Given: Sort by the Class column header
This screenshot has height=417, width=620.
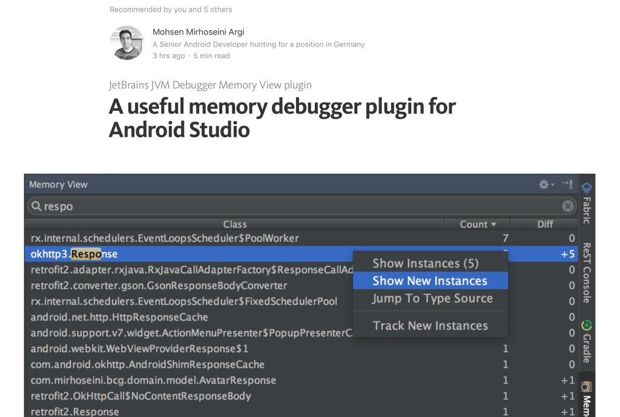Looking at the screenshot, I should point(235,224).
